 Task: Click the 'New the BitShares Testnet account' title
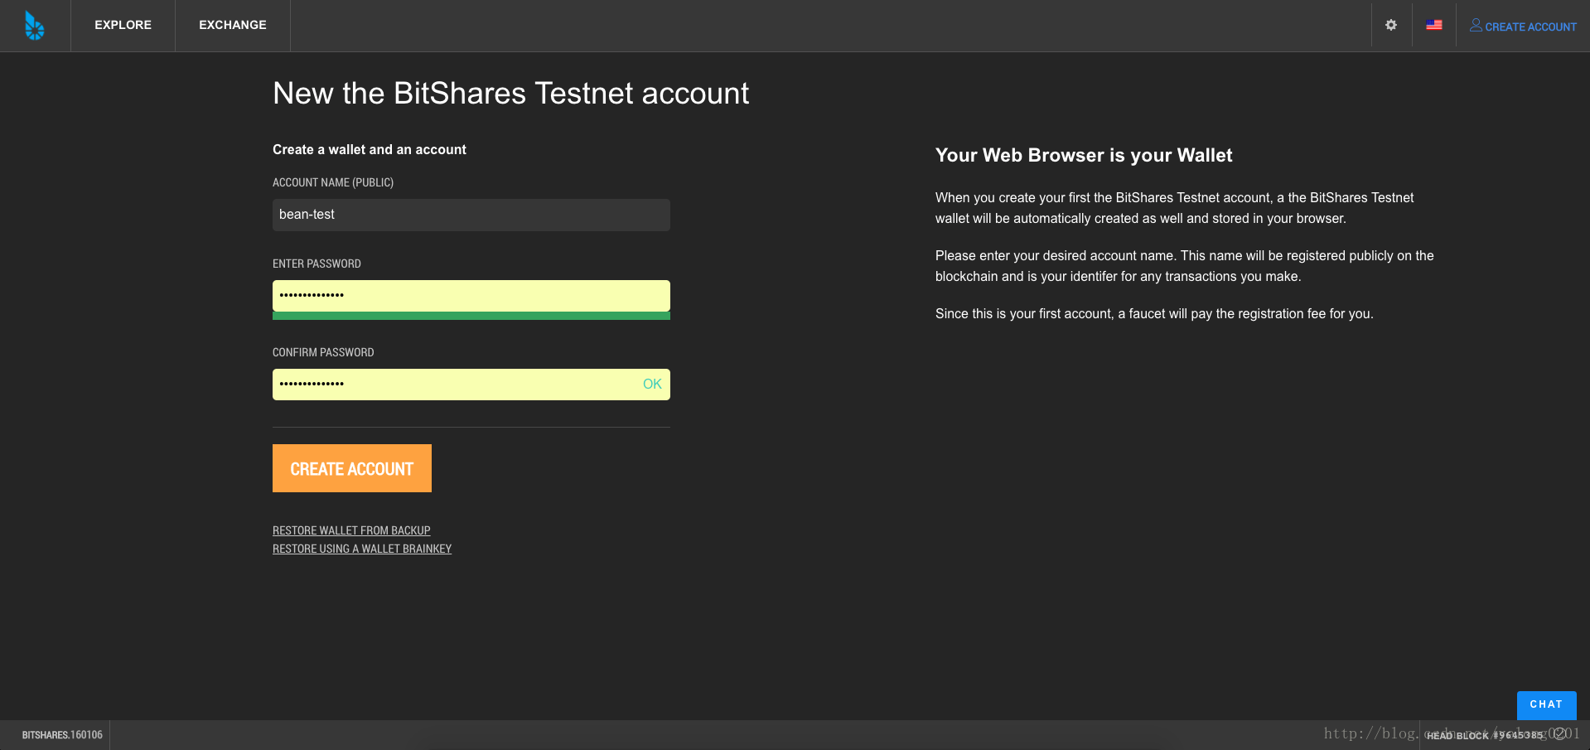click(x=511, y=93)
